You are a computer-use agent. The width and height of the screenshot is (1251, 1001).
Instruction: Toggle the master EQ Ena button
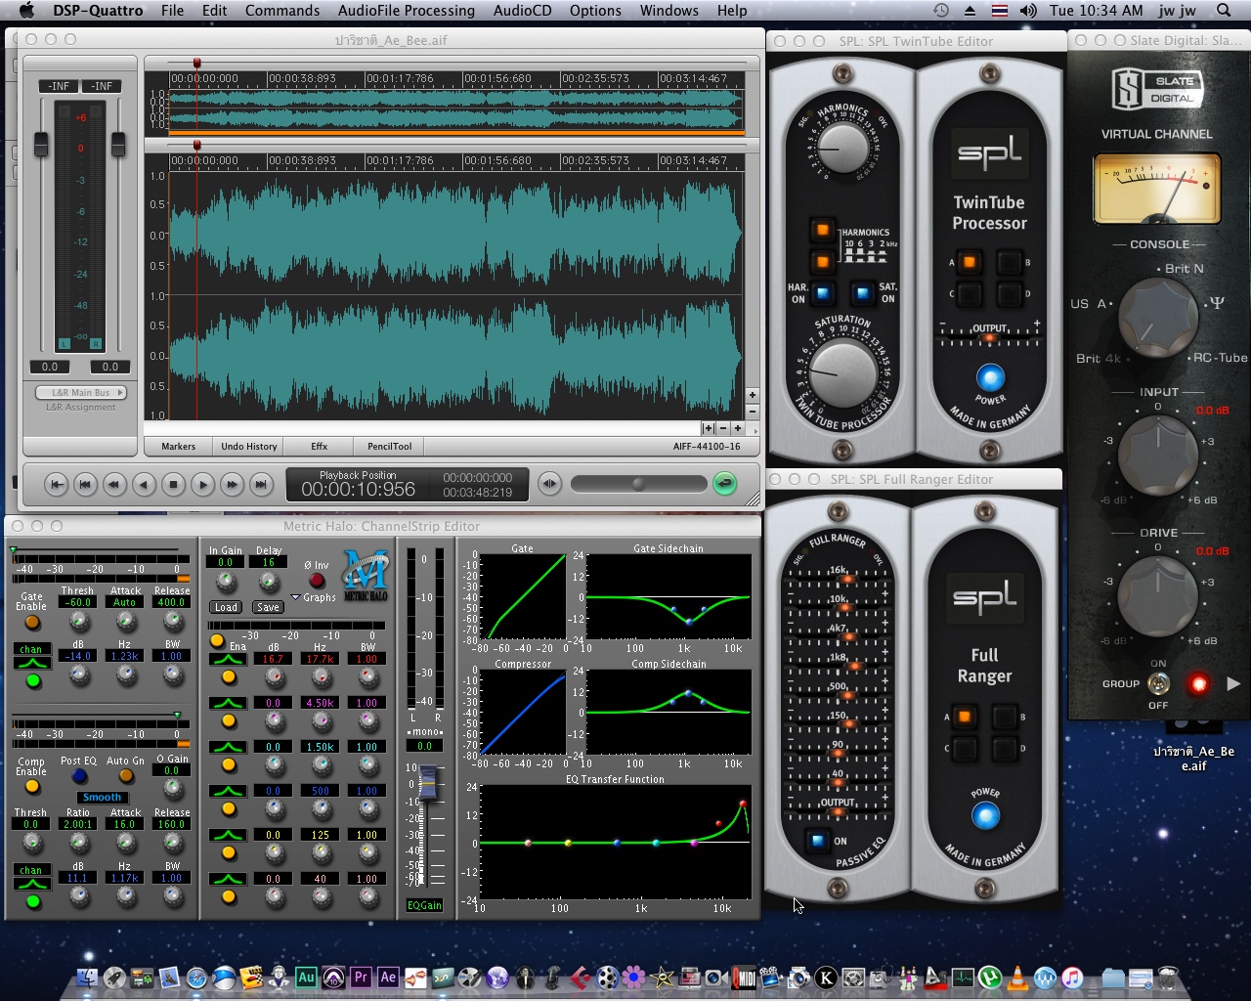tap(217, 641)
